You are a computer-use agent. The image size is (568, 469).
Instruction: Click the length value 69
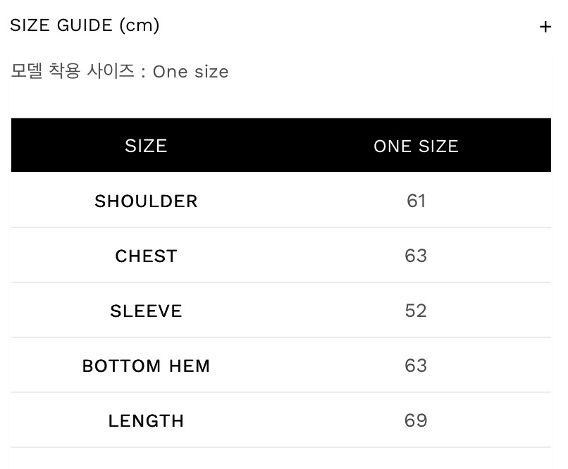click(x=416, y=420)
